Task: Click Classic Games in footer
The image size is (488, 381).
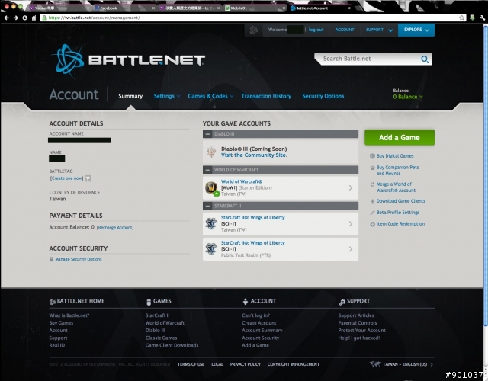Action: tap(161, 338)
